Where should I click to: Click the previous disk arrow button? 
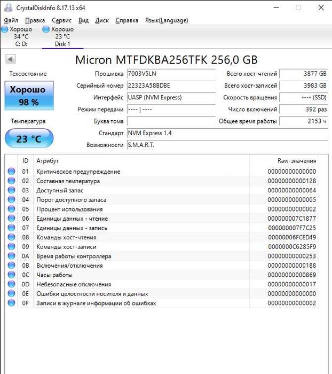[x=11, y=59]
